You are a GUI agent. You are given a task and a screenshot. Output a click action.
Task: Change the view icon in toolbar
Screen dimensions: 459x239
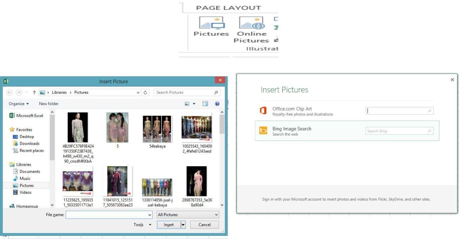pyautogui.click(x=187, y=104)
